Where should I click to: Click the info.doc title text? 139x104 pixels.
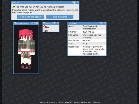coord(73,23)
